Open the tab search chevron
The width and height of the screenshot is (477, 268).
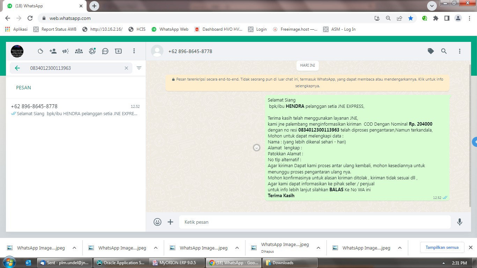[x=432, y=6]
